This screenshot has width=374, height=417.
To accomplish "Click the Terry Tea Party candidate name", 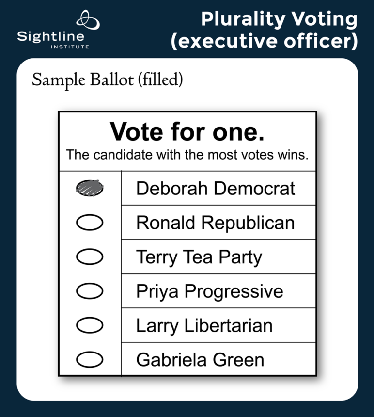I will 199,257.
